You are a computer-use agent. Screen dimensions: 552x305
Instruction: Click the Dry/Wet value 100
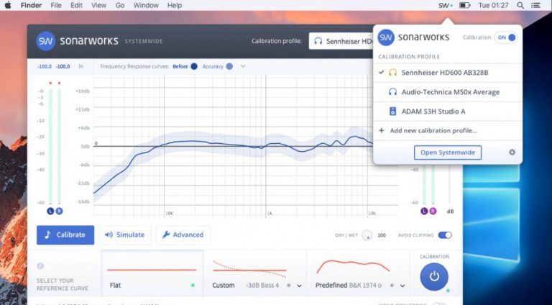click(x=382, y=235)
